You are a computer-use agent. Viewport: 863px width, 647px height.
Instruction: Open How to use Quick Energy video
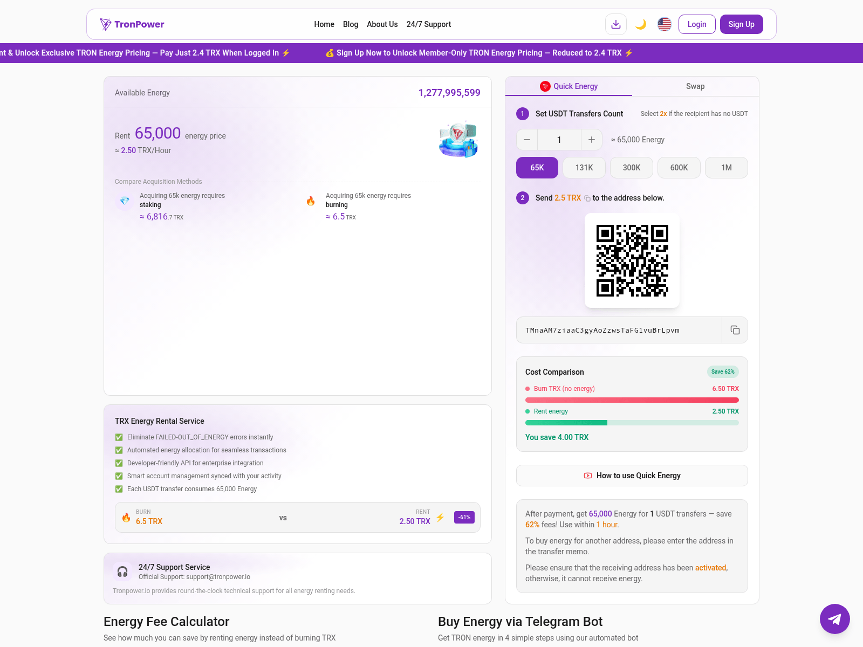pyautogui.click(x=632, y=476)
